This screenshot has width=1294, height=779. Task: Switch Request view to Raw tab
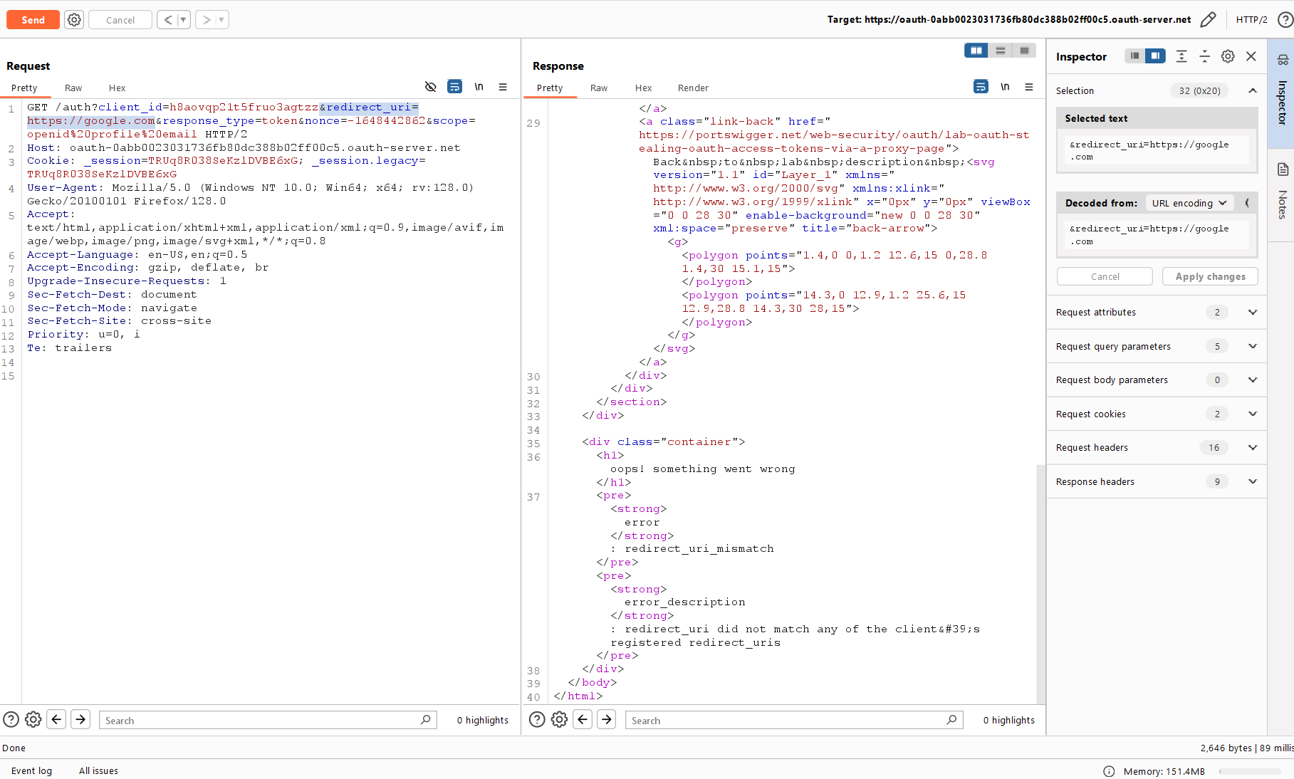[73, 88]
